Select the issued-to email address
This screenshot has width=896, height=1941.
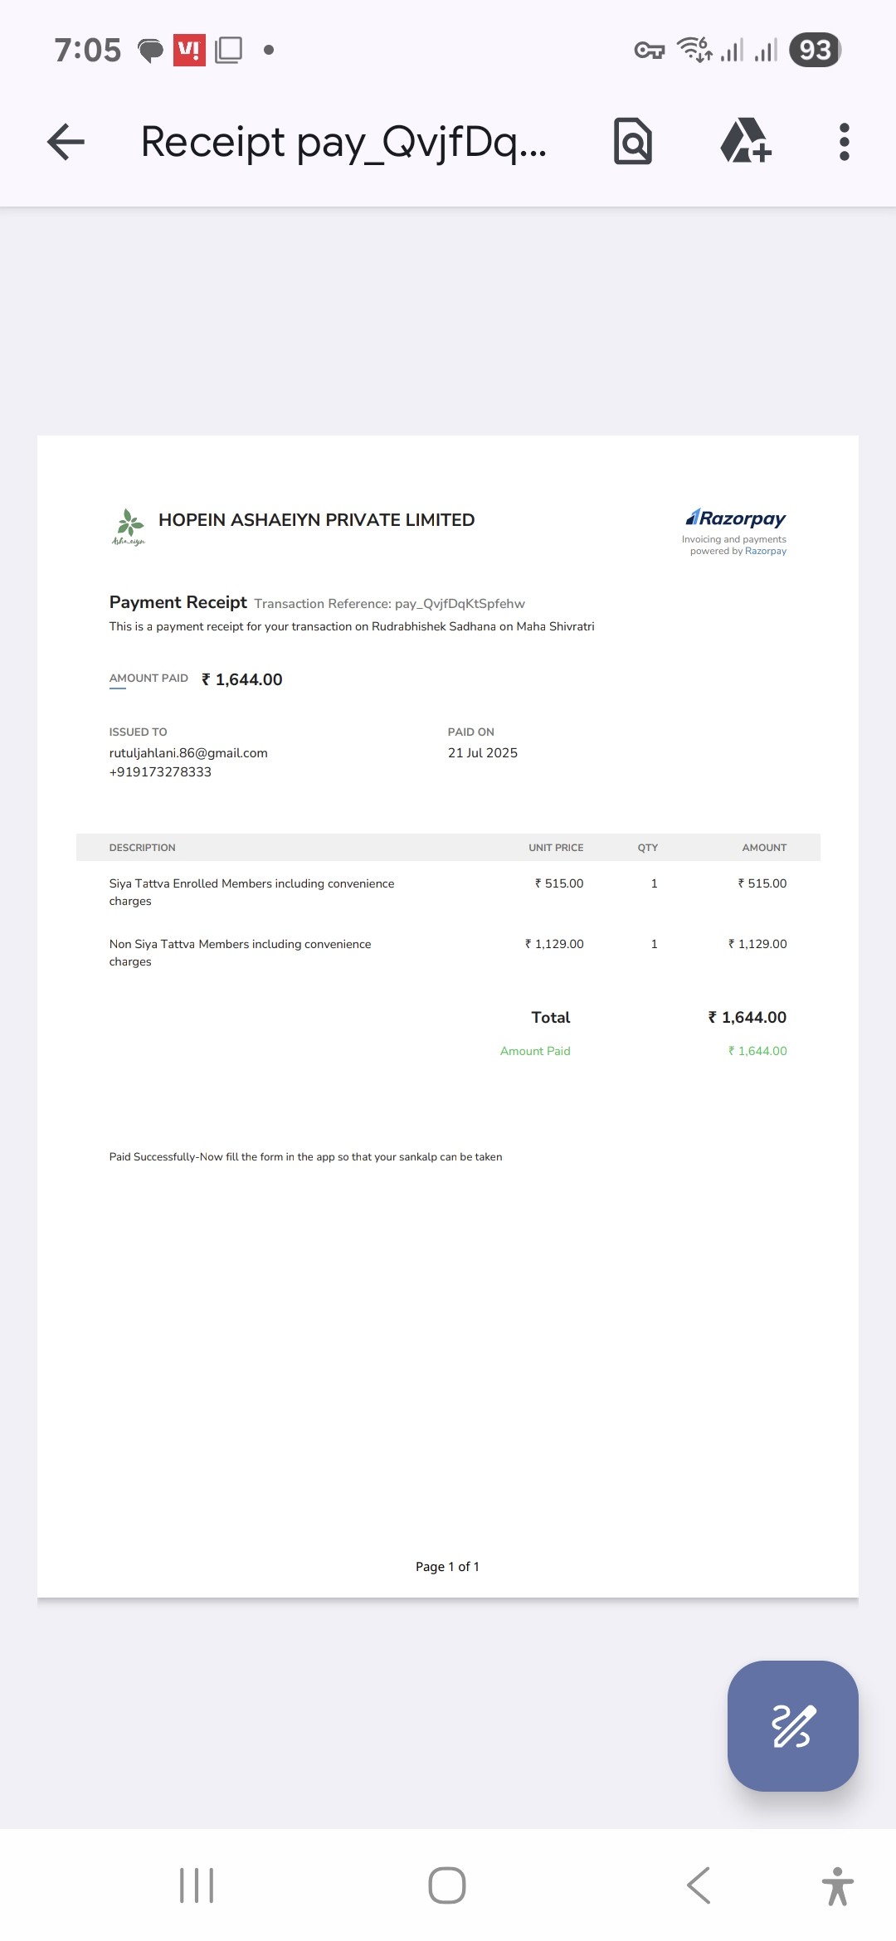(188, 753)
